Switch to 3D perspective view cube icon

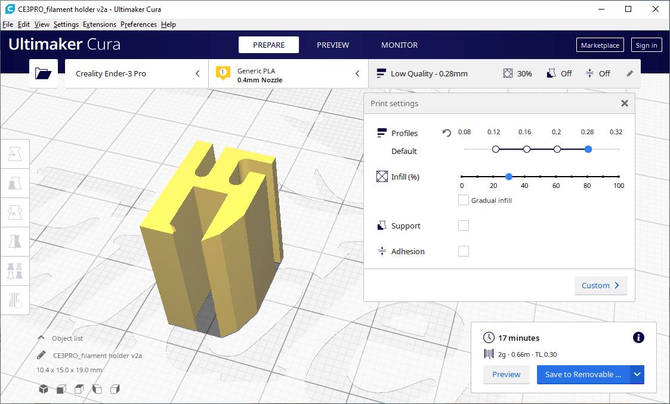(44, 389)
